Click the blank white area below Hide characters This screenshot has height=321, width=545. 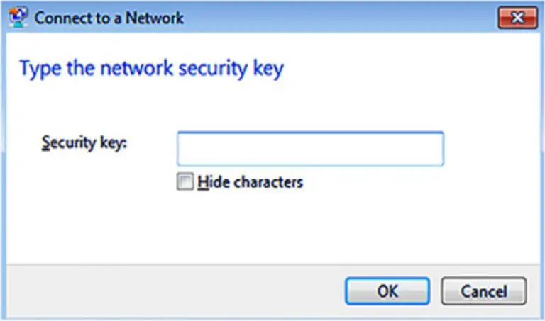[271, 227]
